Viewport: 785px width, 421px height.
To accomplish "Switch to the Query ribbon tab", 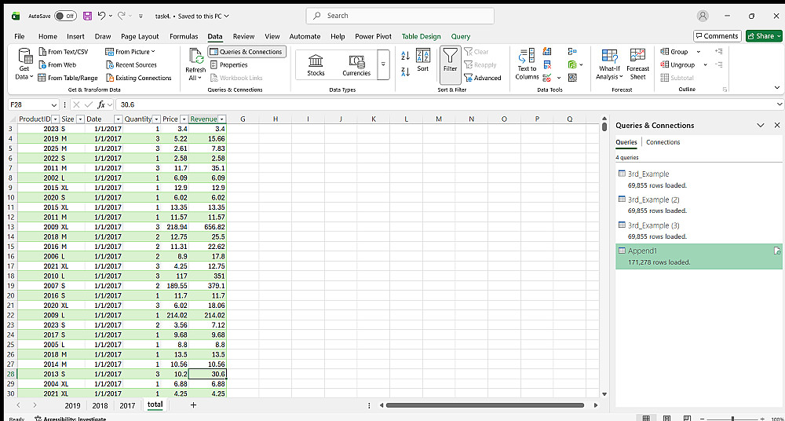I will [461, 37].
